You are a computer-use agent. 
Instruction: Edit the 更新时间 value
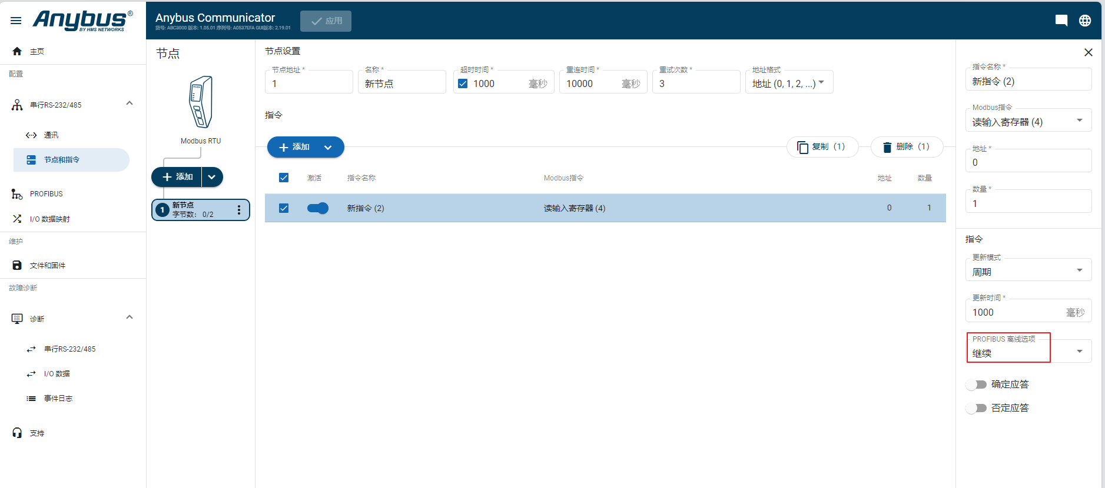(x=1028, y=310)
